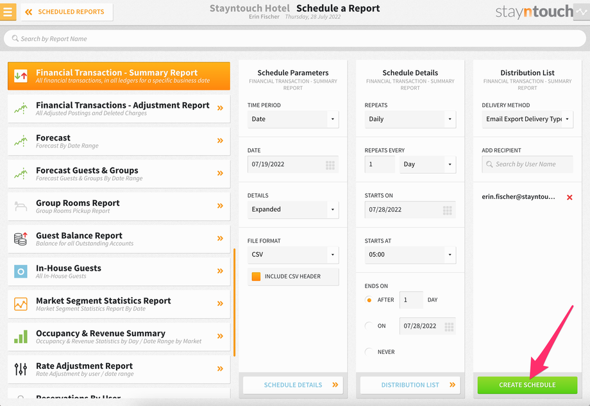Open calendar picker for the Date field
The width and height of the screenshot is (590, 406).
330,165
